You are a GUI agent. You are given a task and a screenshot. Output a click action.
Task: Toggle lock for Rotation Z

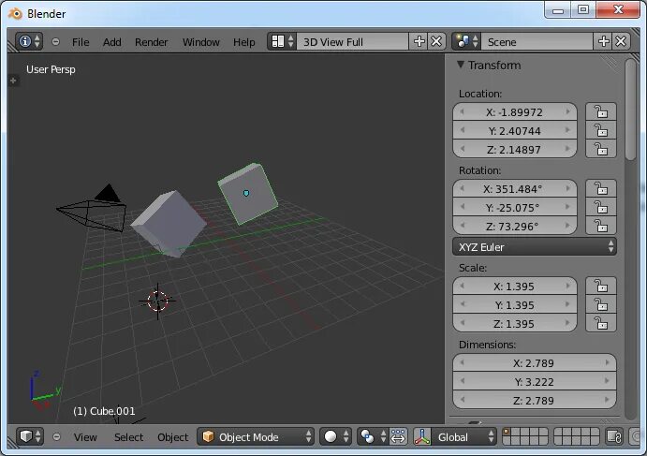[x=601, y=226]
